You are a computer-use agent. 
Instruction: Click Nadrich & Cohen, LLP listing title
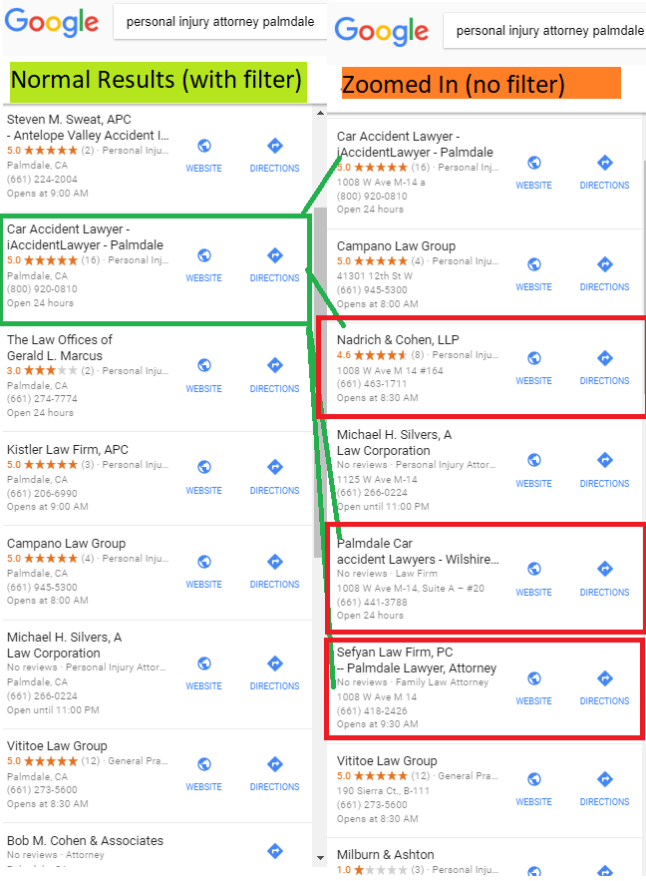pyautogui.click(x=398, y=340)
